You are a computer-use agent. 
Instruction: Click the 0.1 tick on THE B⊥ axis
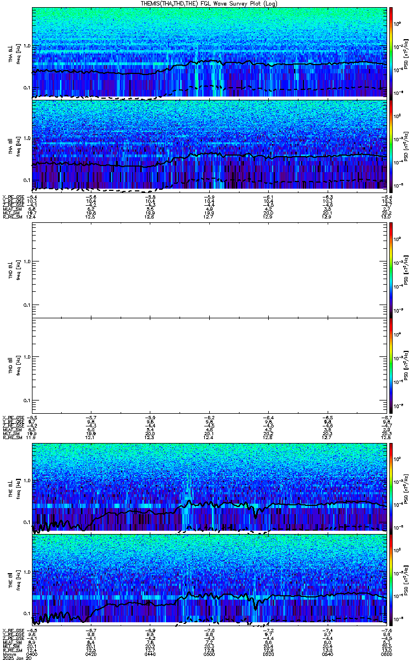(x=26, y=521)
